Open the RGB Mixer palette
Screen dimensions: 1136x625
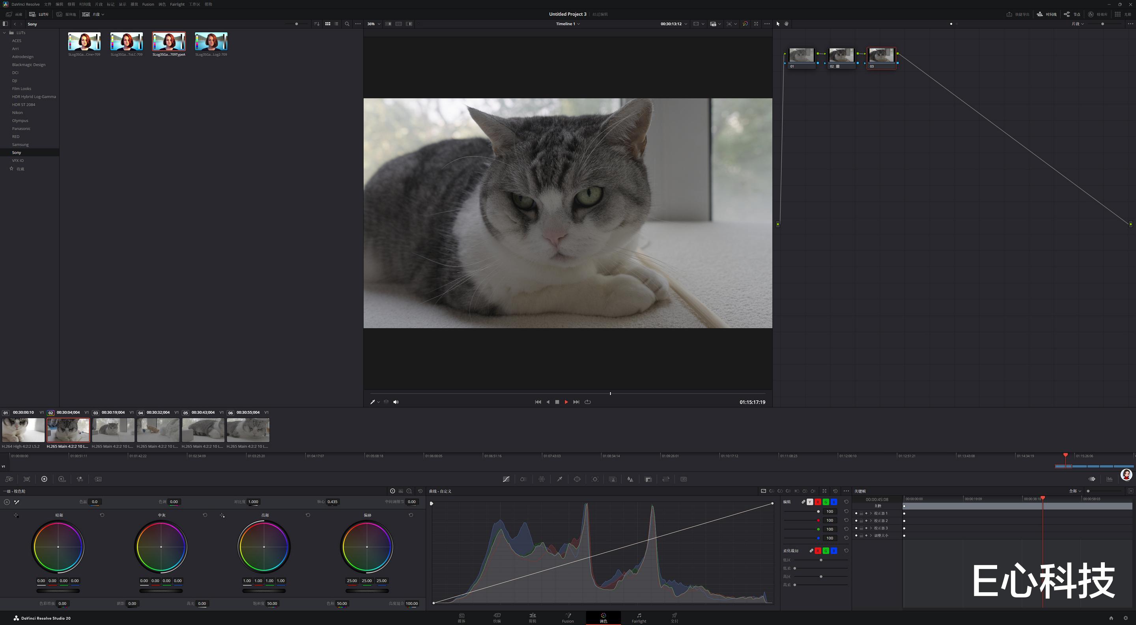click(x=80, y=479)
